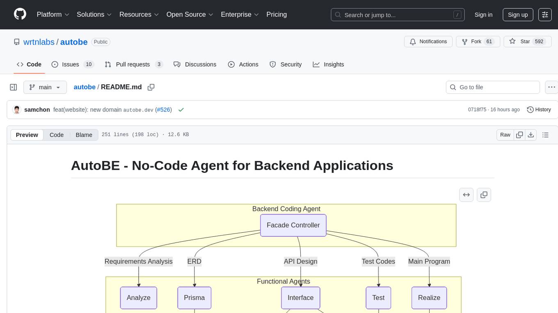Open the appearance settings icon in header
Image resolution: width=558 pixels, height=313 pixels.
545,15
